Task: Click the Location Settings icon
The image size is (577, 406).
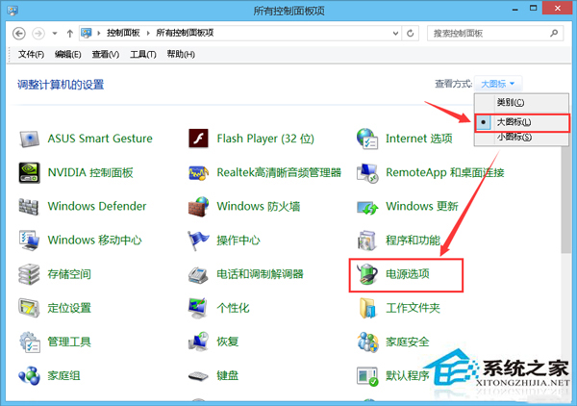Action: tap(29, 308)
